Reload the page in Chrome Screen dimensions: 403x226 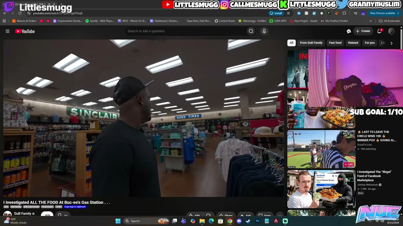[20, 13]
